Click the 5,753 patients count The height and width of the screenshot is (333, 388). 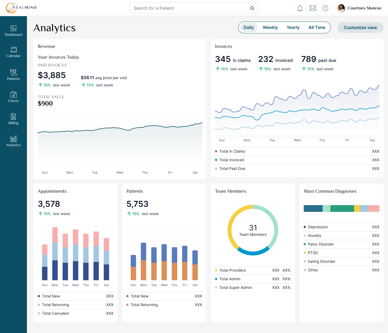[137, 204]
